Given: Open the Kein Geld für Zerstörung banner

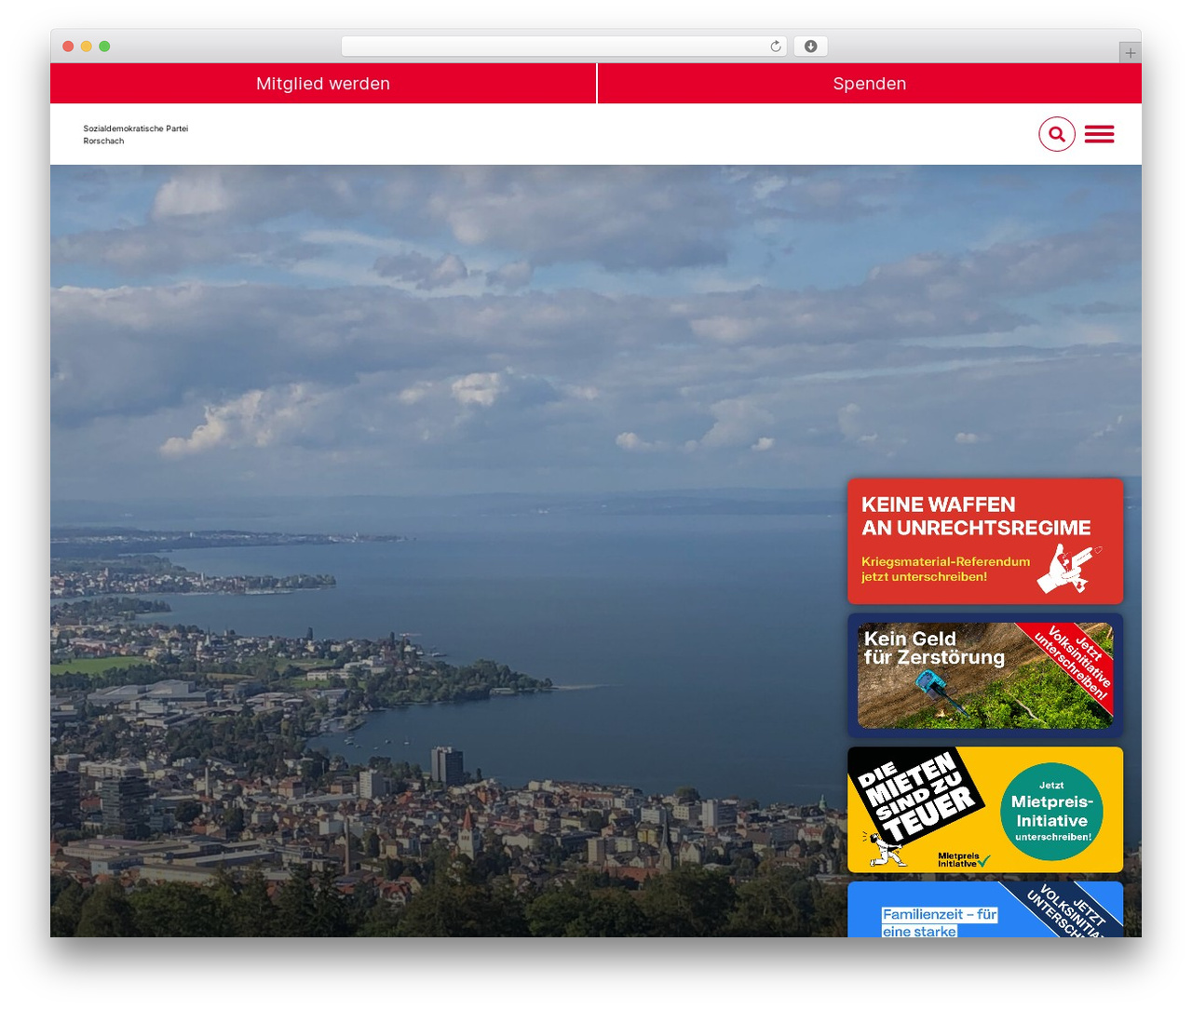Looking at the screenshot, I should (x=985, y=676).
